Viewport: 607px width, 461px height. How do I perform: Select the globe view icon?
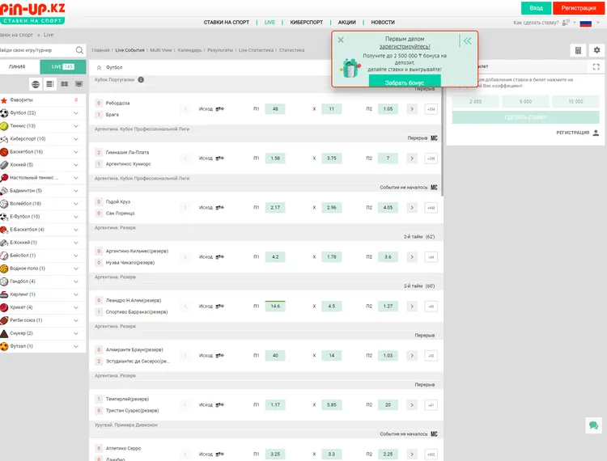(x=36, y=84)
